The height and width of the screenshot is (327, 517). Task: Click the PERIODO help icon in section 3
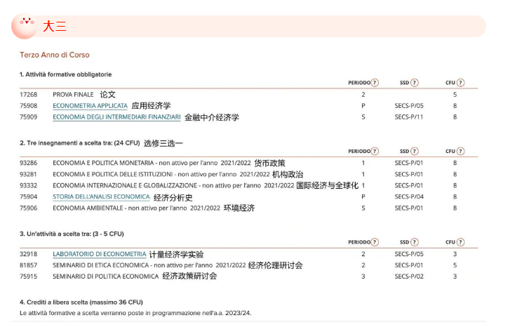point(375,242)
